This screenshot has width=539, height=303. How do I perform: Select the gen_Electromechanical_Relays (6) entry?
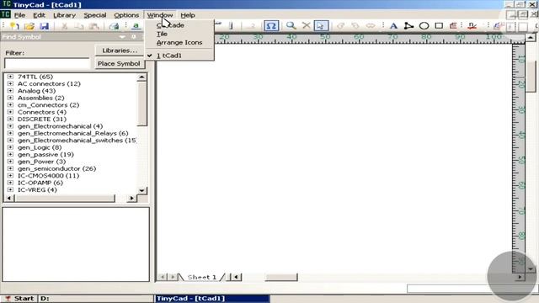pos(73,133)
